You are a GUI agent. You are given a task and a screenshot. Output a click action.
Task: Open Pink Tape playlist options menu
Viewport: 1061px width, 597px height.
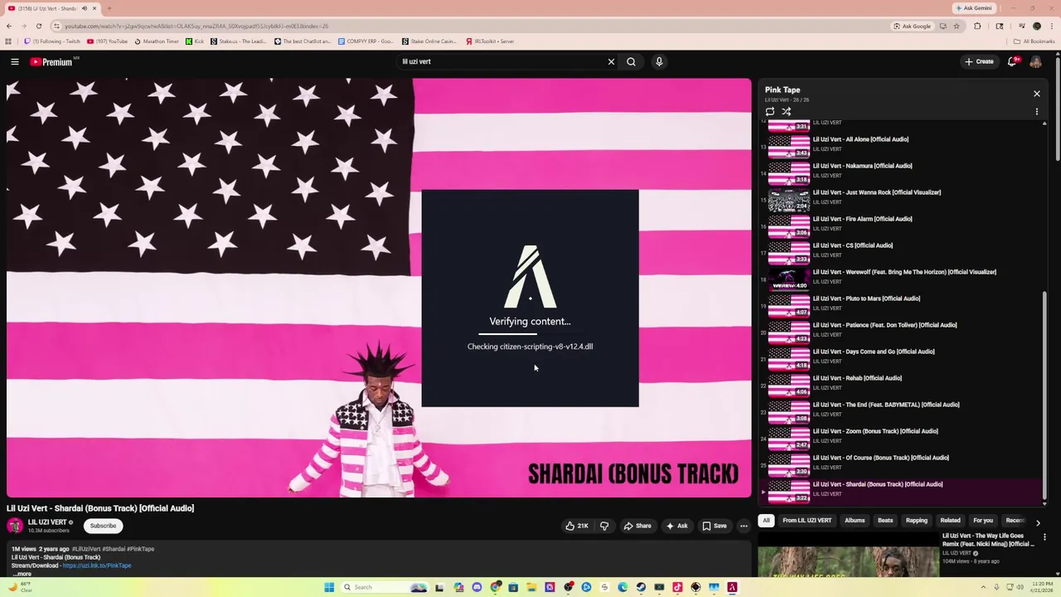point(1036,111)
